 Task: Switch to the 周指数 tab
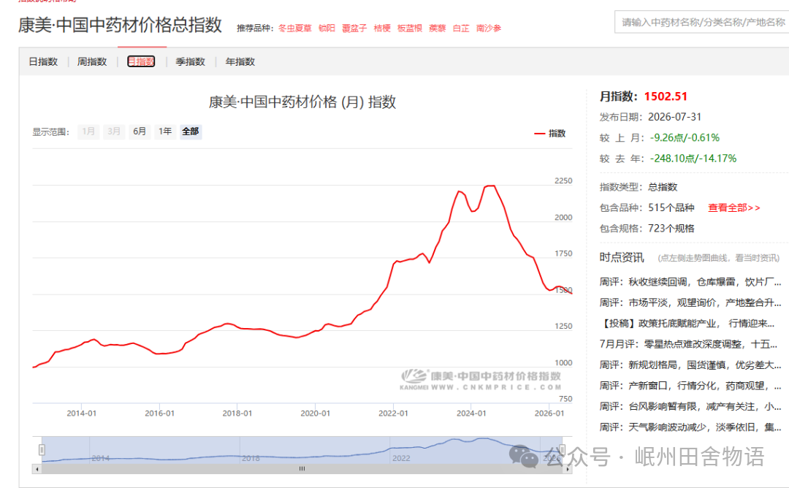[92, 62]
